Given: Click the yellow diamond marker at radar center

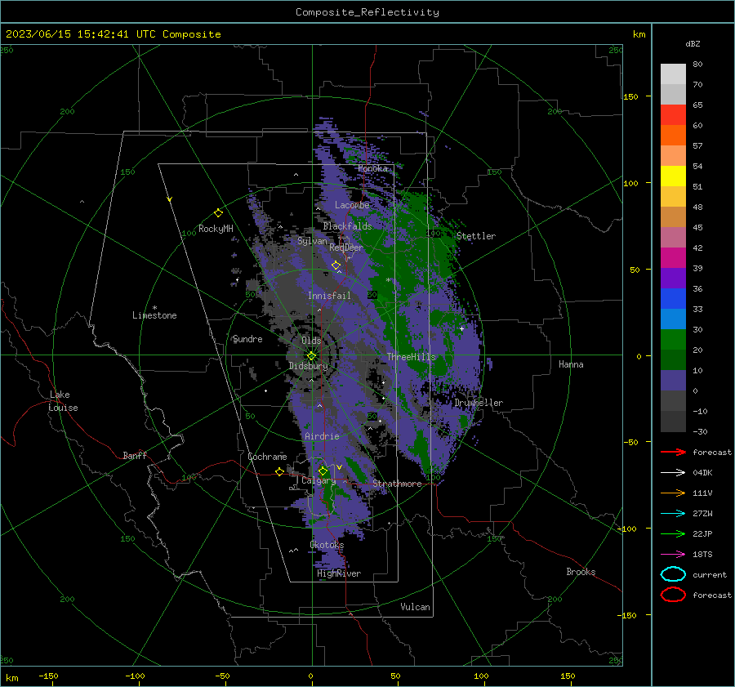Looking at the screenshot, I should 311,355.
